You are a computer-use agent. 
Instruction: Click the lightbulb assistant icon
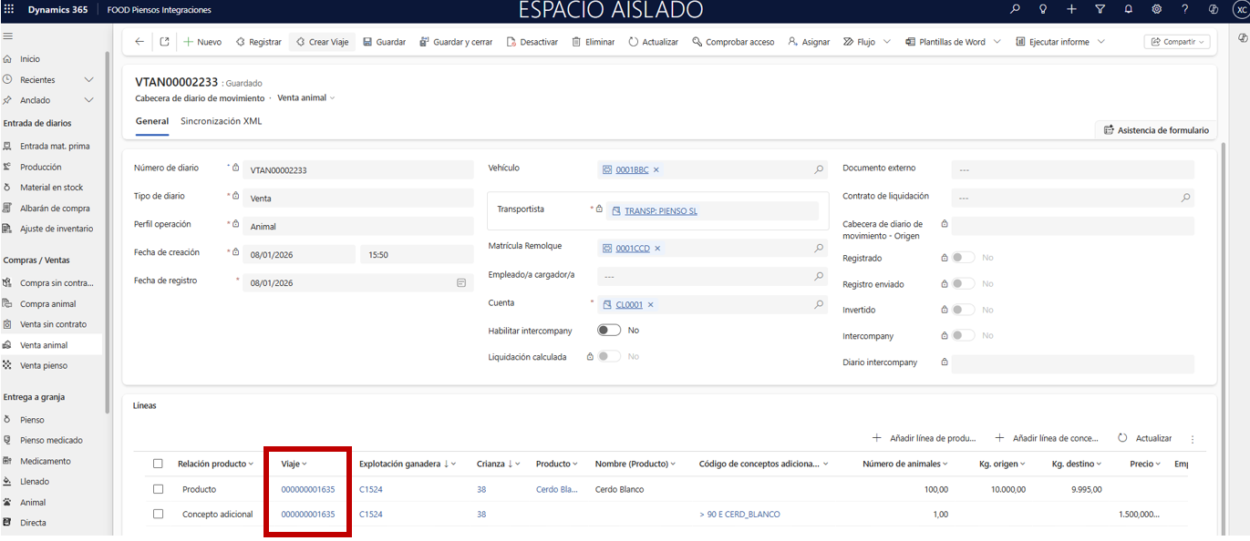(1043, 9)
